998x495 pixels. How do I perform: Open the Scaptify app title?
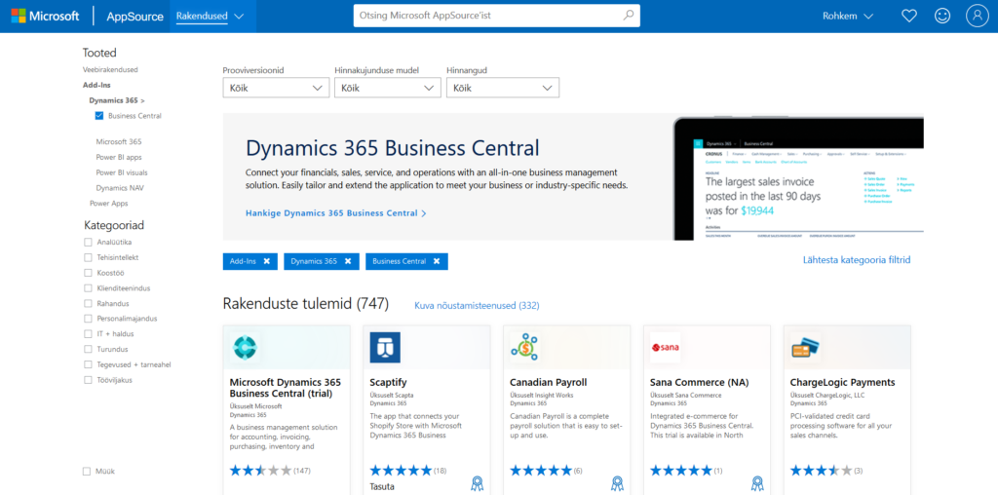pos(388,382)
